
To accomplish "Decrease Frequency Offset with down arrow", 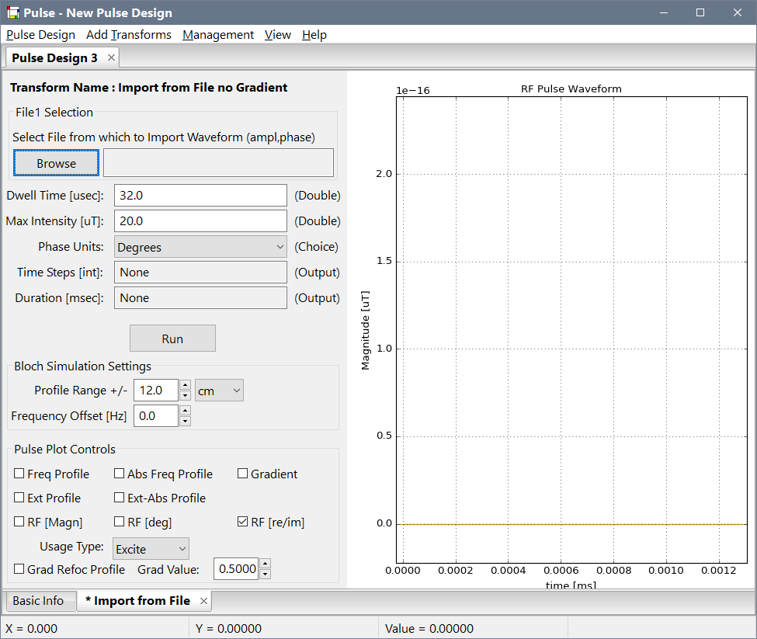I will coord(185,422).
